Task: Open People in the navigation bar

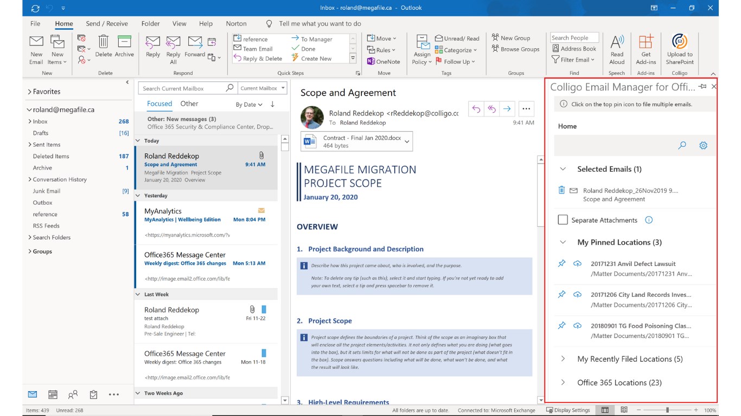Action: (x=73, y=394)
